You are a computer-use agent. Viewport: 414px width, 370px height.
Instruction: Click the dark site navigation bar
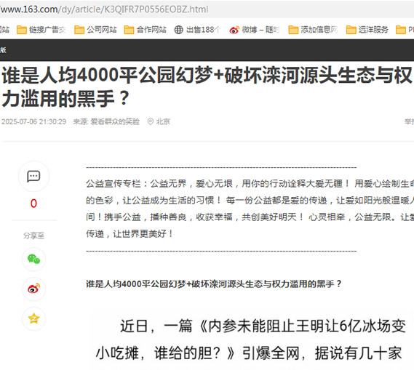207,50
